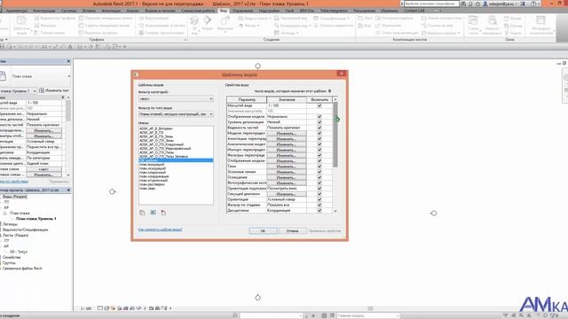Click the rename view template icon
This screenshot has height=319, width=568.
click(154, 213)
